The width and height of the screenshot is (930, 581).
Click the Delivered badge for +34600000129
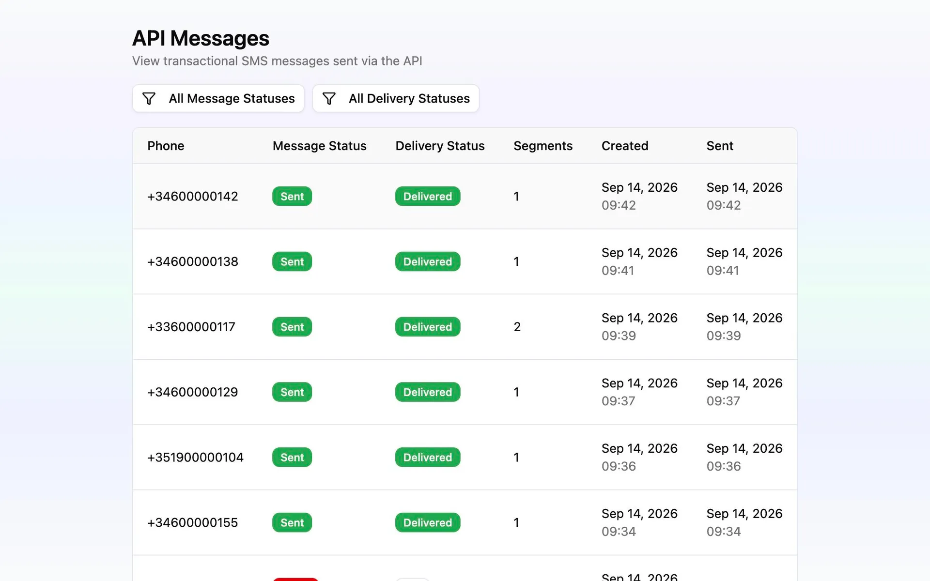tap(428, 392)
